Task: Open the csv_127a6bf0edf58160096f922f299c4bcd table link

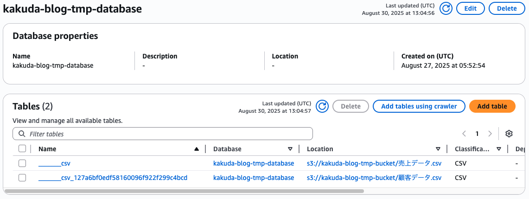Action: coord(113,178)
